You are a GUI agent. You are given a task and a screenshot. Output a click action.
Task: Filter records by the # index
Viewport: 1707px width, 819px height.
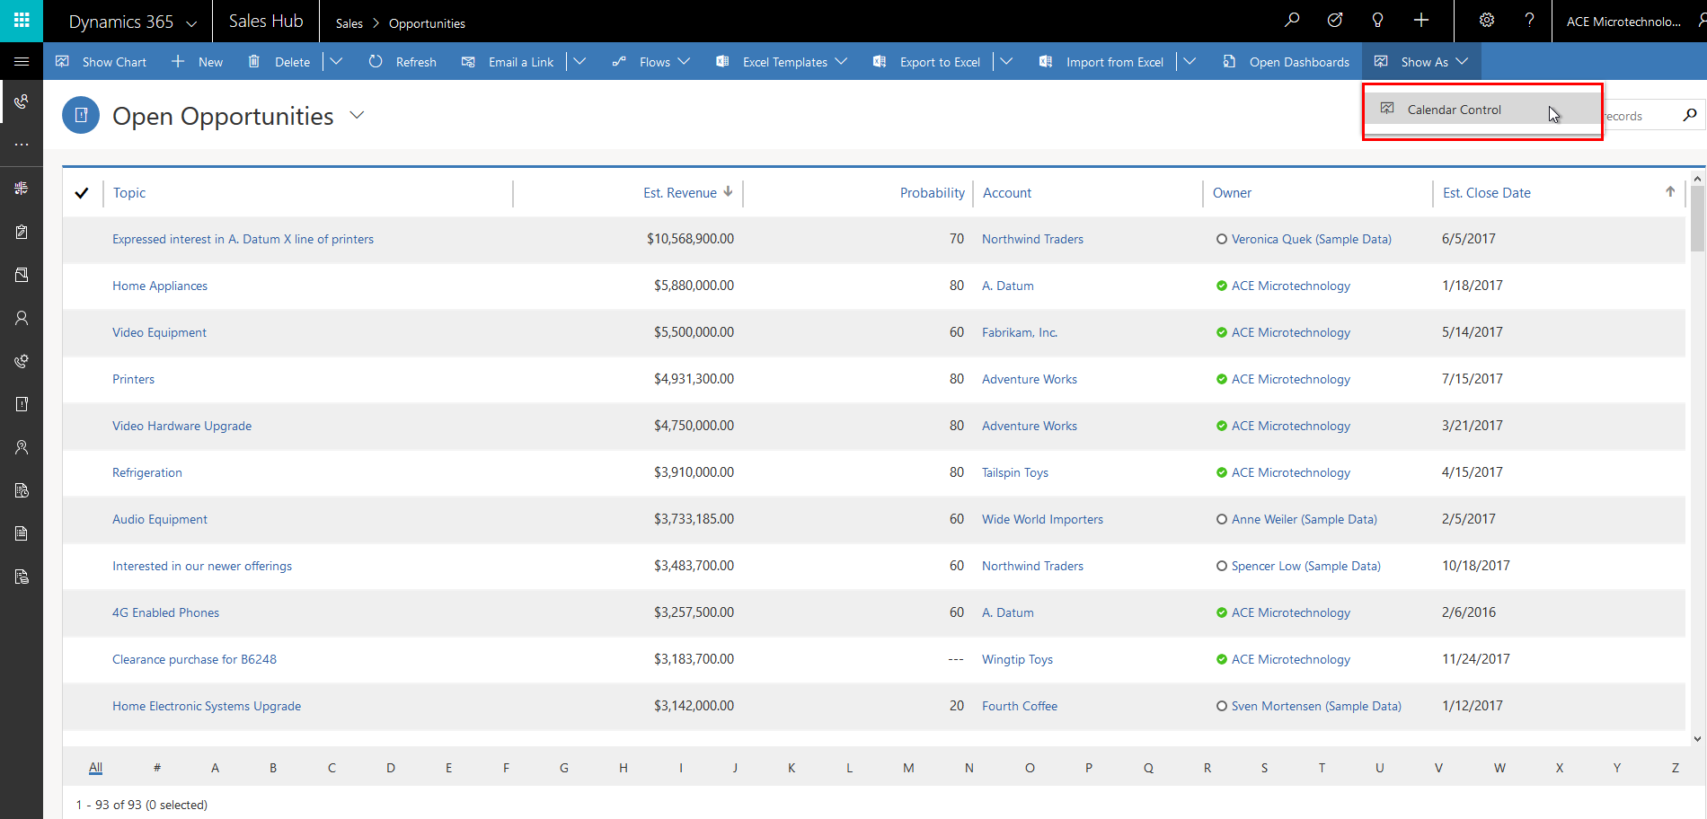pyautogui.click(x=157, y=768)
